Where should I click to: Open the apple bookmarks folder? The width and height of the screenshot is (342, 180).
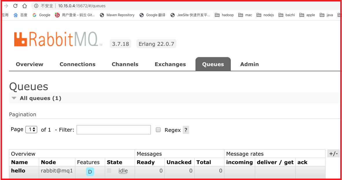(307, 15)
